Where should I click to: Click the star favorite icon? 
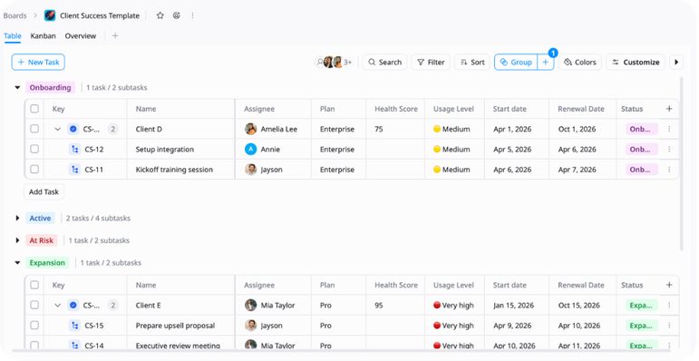point(160,15)
